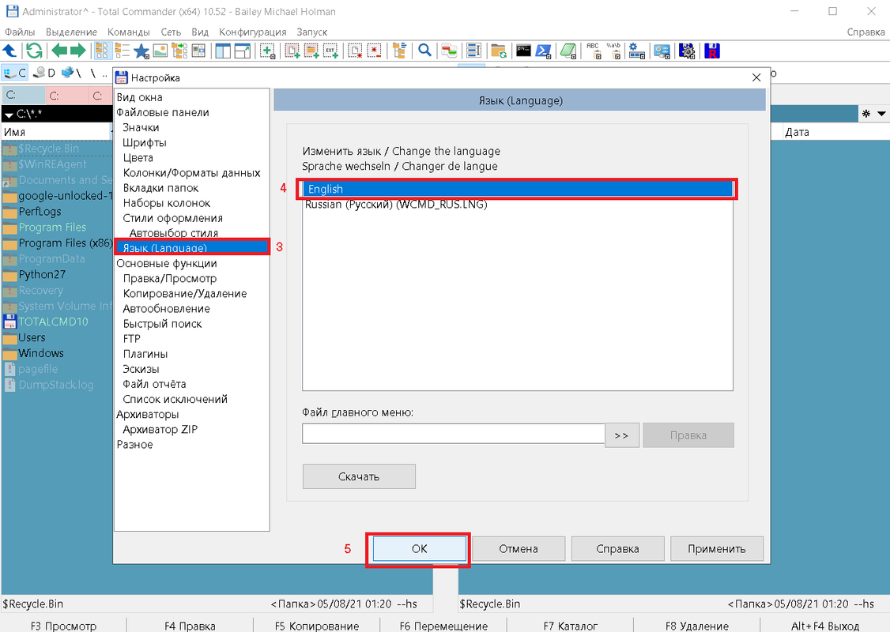Select Архиватор ZIP settings item
This screenshot has width=890, height=632.
160,430
